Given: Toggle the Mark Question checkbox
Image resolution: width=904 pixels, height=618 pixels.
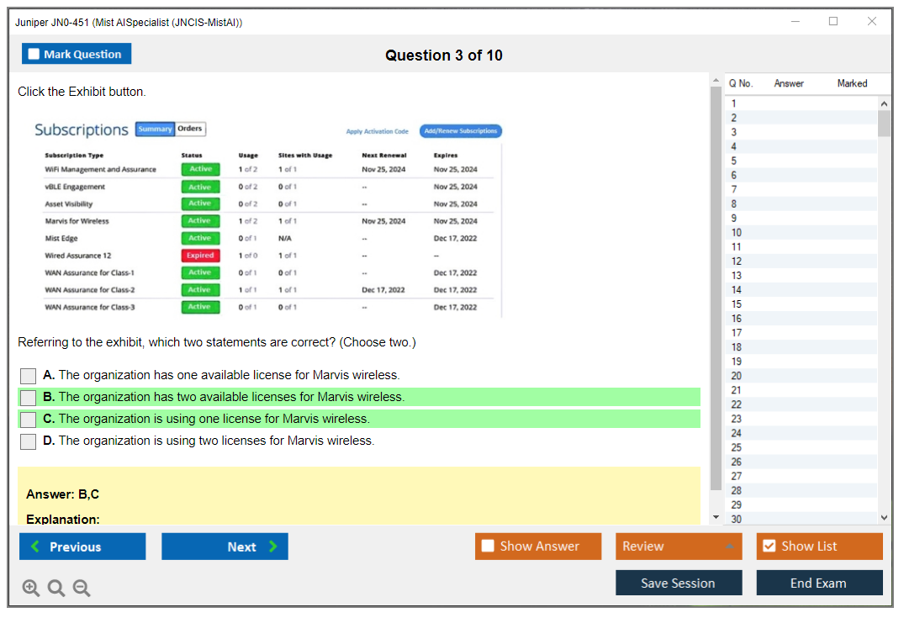Looking at the screenshot, I should click(34, 55).
